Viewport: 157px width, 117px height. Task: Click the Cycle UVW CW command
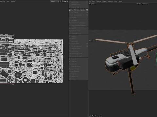click(x=78, y=67)
